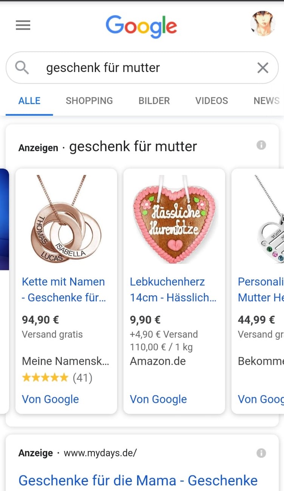Go to the VIDEOS tab
Screen dimensions: 284x491
[211, 101]
